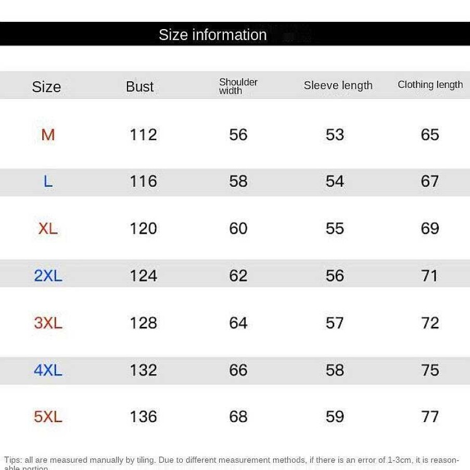Click the Size information header banner
The width and height of the screenshot is (470, 470).
click(x=235, y=34)
